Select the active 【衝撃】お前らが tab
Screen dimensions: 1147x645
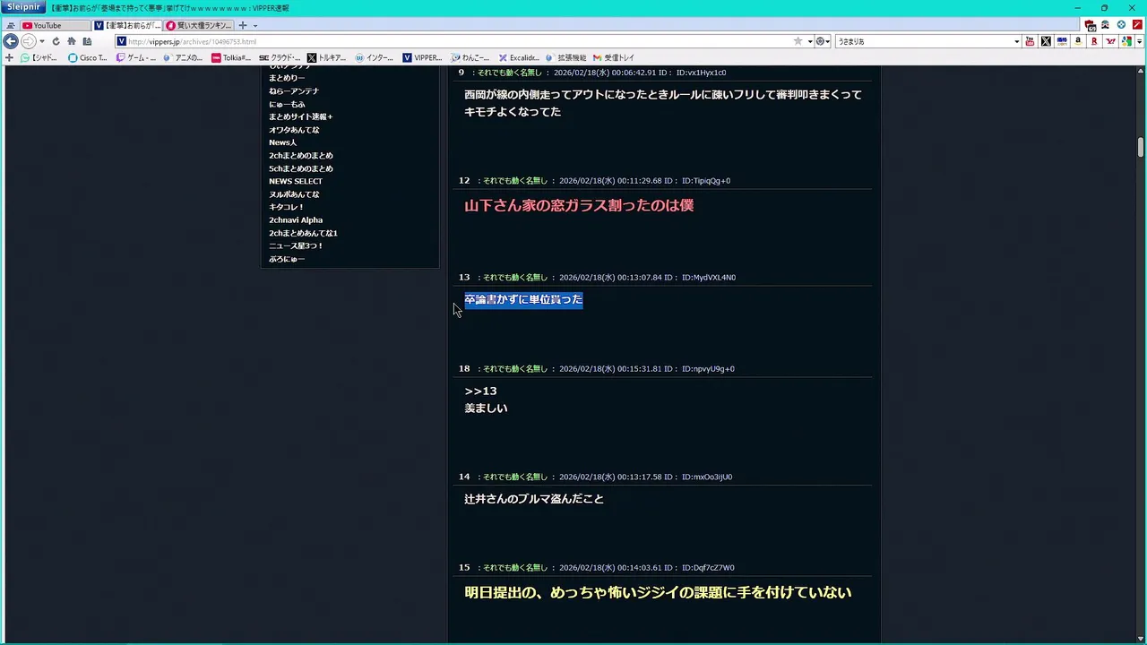coord(127,25)
